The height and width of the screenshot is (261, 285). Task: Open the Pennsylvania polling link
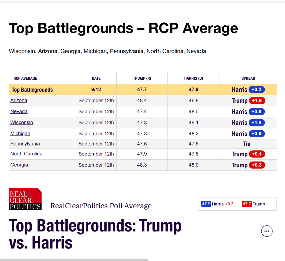(x=25, y=144)
